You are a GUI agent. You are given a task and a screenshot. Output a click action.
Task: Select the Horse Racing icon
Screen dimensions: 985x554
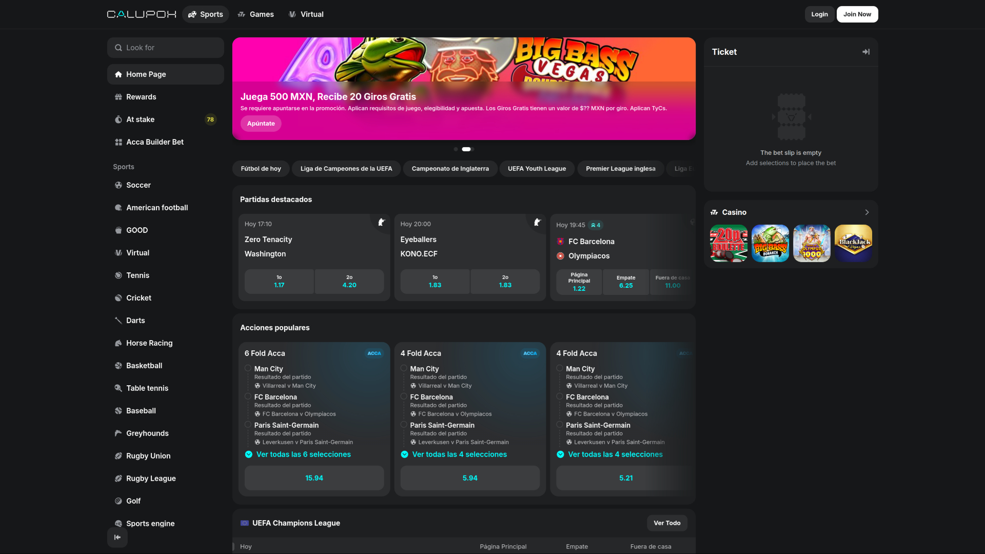click(119, 343)
